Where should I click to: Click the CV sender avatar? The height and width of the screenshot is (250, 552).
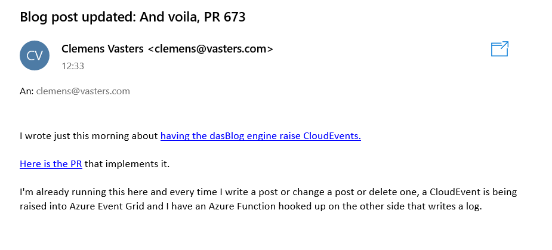point(35,55)
